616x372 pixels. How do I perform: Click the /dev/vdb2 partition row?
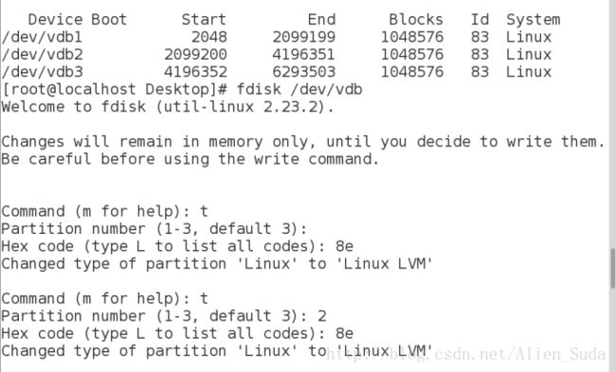click(277, 54)
